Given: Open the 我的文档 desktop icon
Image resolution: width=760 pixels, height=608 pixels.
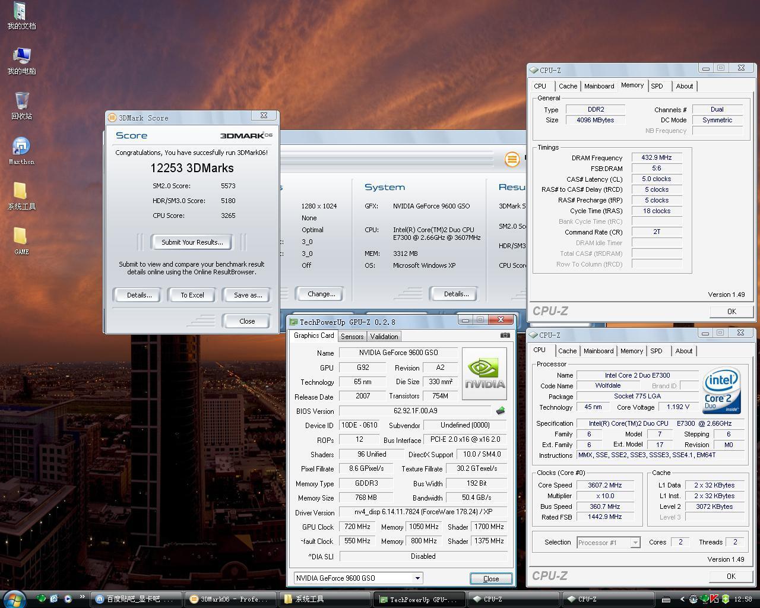Looking at the screenshot, I should (x=20, y=12).
